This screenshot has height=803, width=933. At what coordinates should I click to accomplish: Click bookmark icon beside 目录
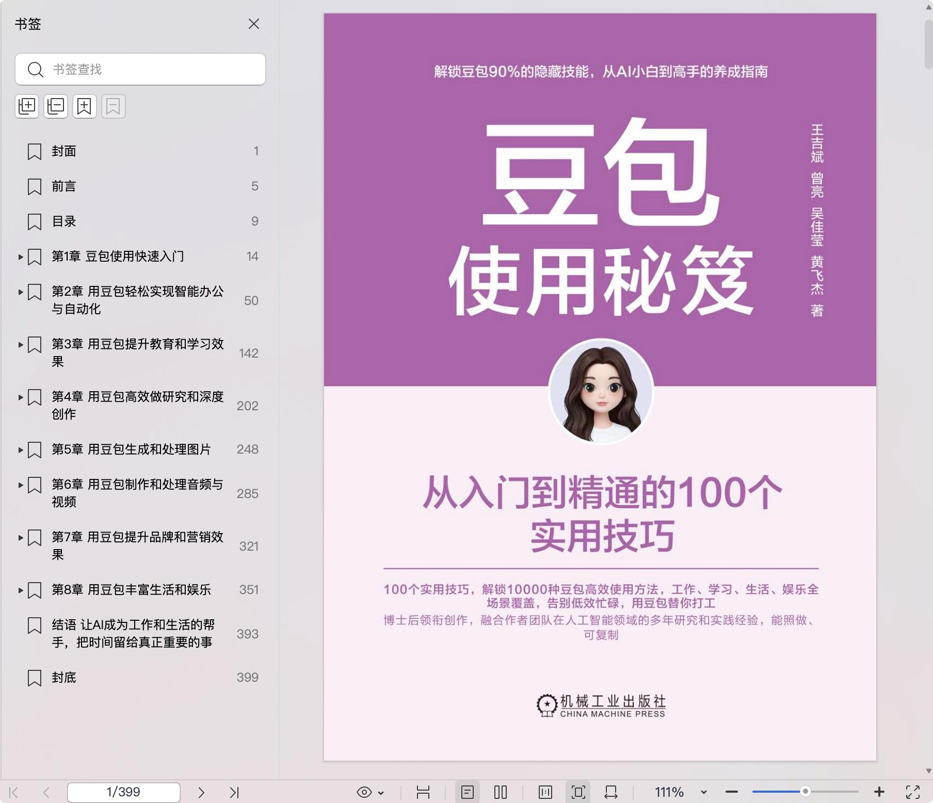click(35, 222)
